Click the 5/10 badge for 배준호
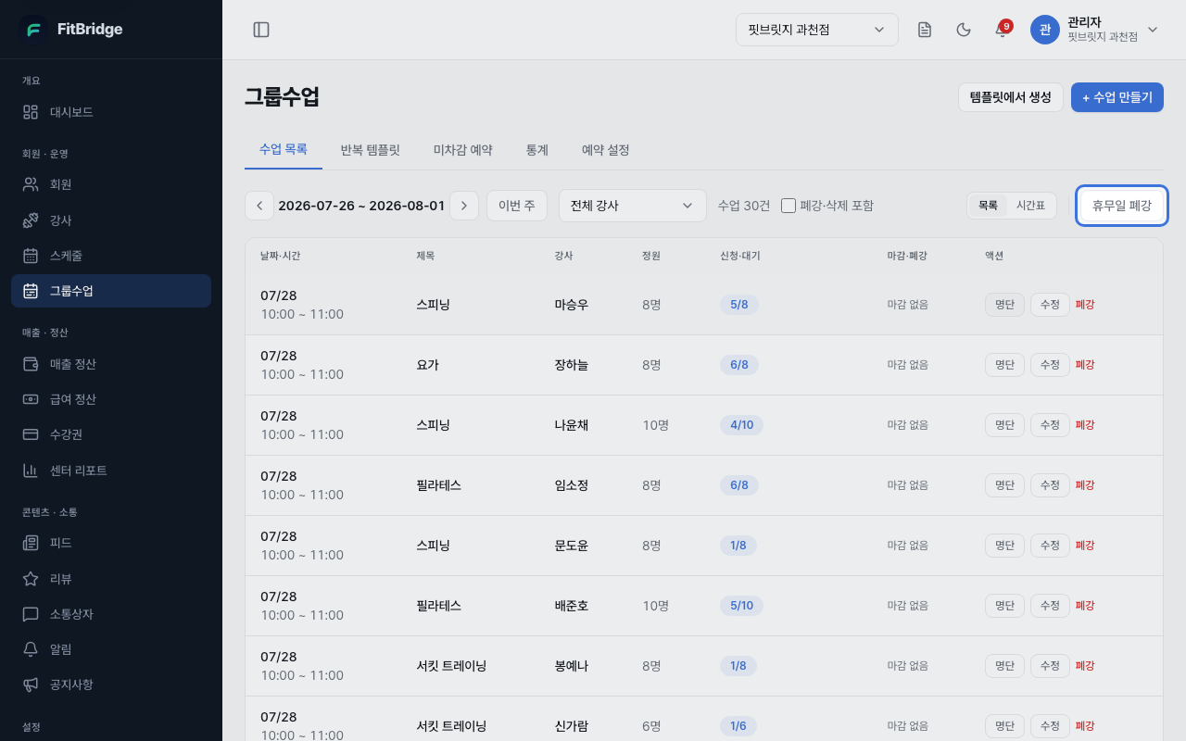 click(x=742, y=606)
